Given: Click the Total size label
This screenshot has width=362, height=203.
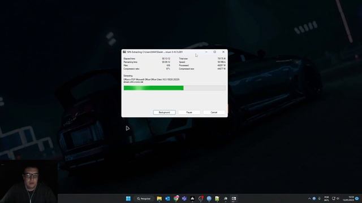Looking at the screenshot, I should coord(183,59).
